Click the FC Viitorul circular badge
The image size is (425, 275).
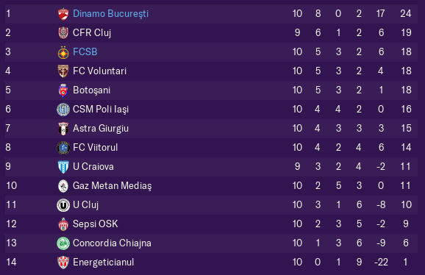[63, 148]
